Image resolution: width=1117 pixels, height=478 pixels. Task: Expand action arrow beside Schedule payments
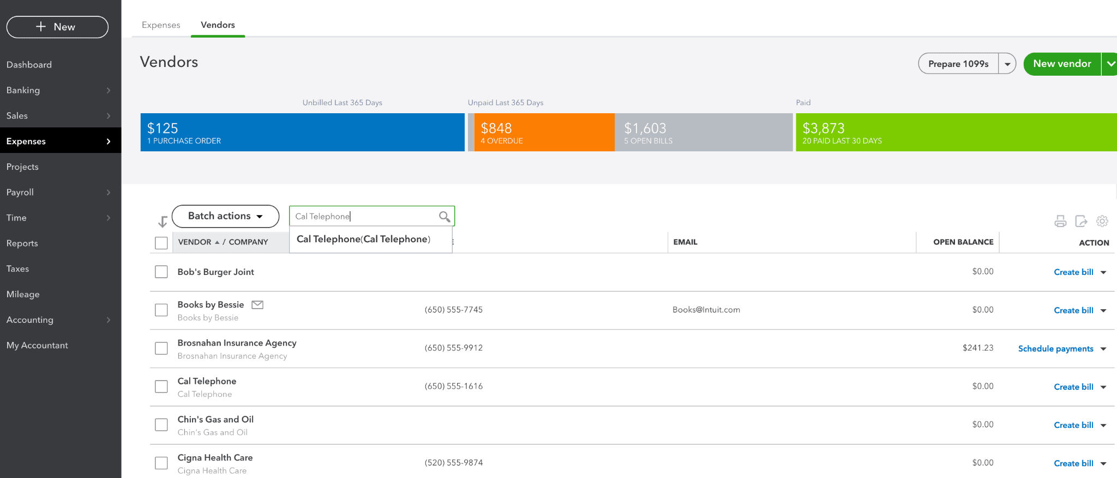click(1103, 349)
